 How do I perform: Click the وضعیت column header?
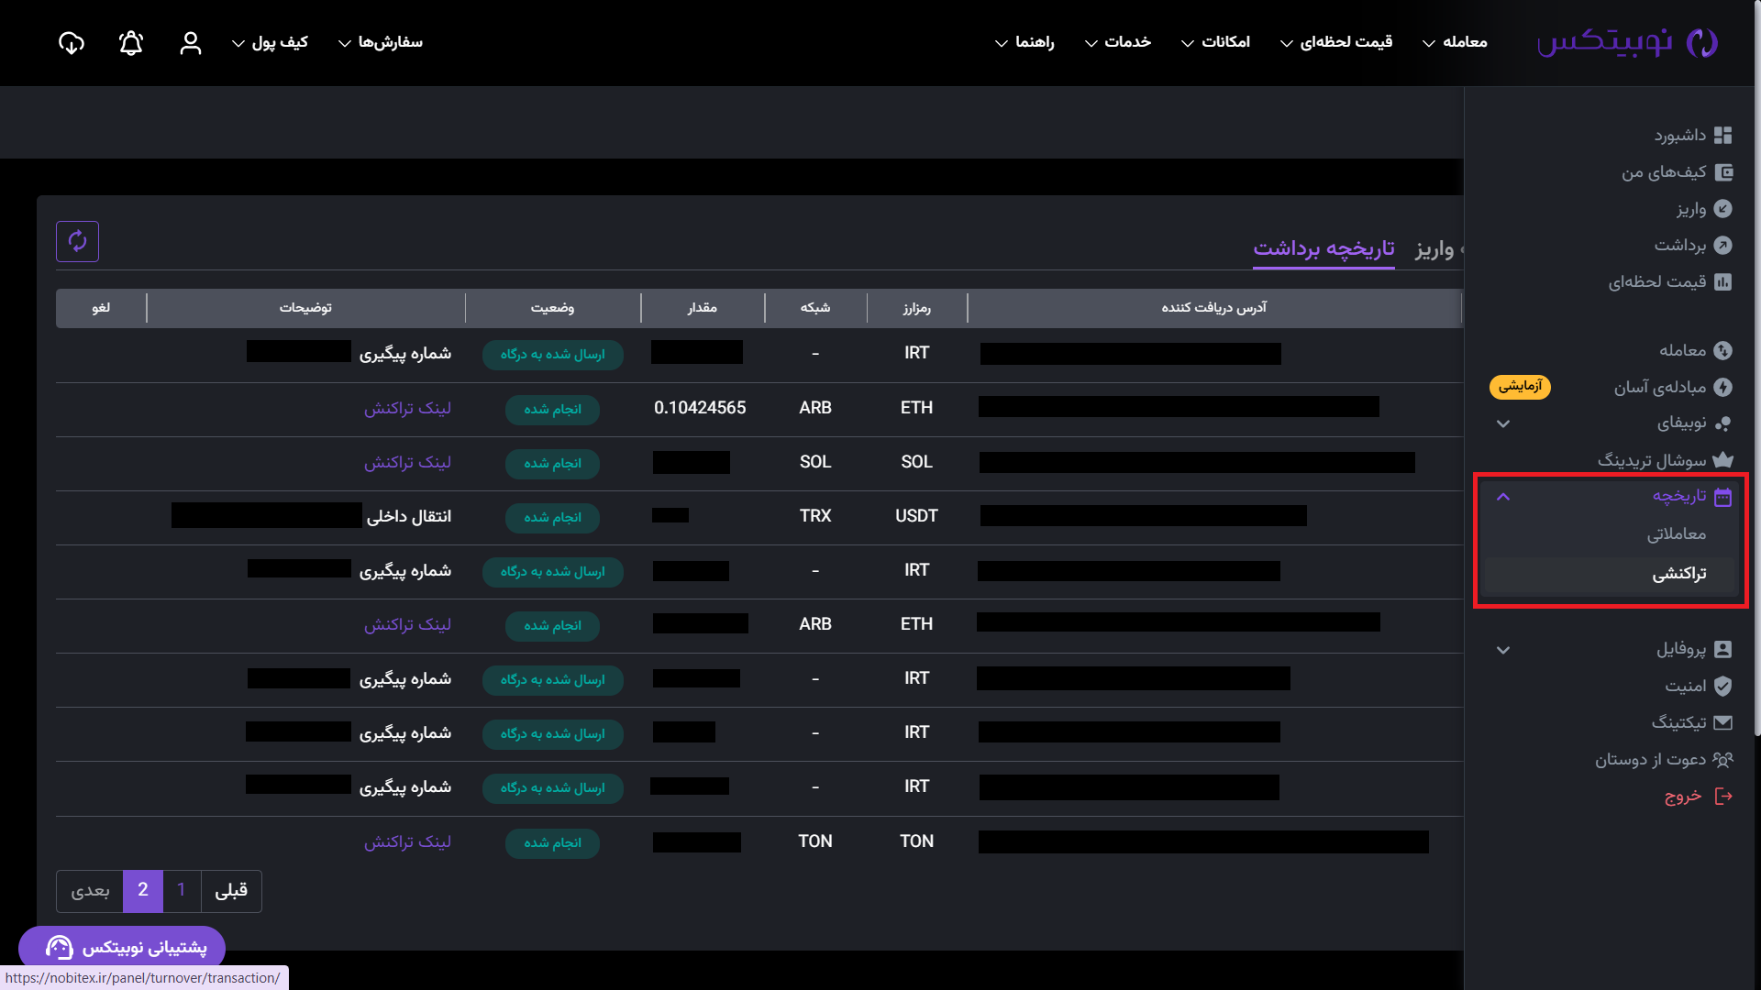coord(552,308)
